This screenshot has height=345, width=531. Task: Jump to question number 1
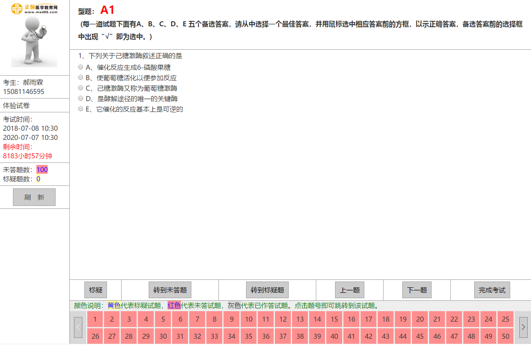click(x=95, y=319)
